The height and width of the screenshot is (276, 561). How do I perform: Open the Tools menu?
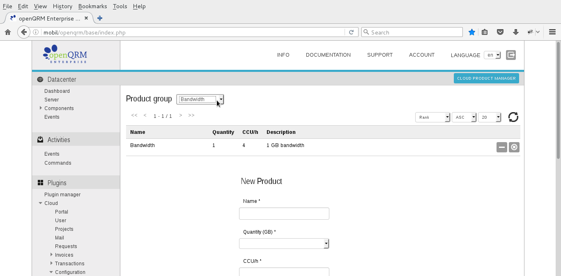[120, 6]
